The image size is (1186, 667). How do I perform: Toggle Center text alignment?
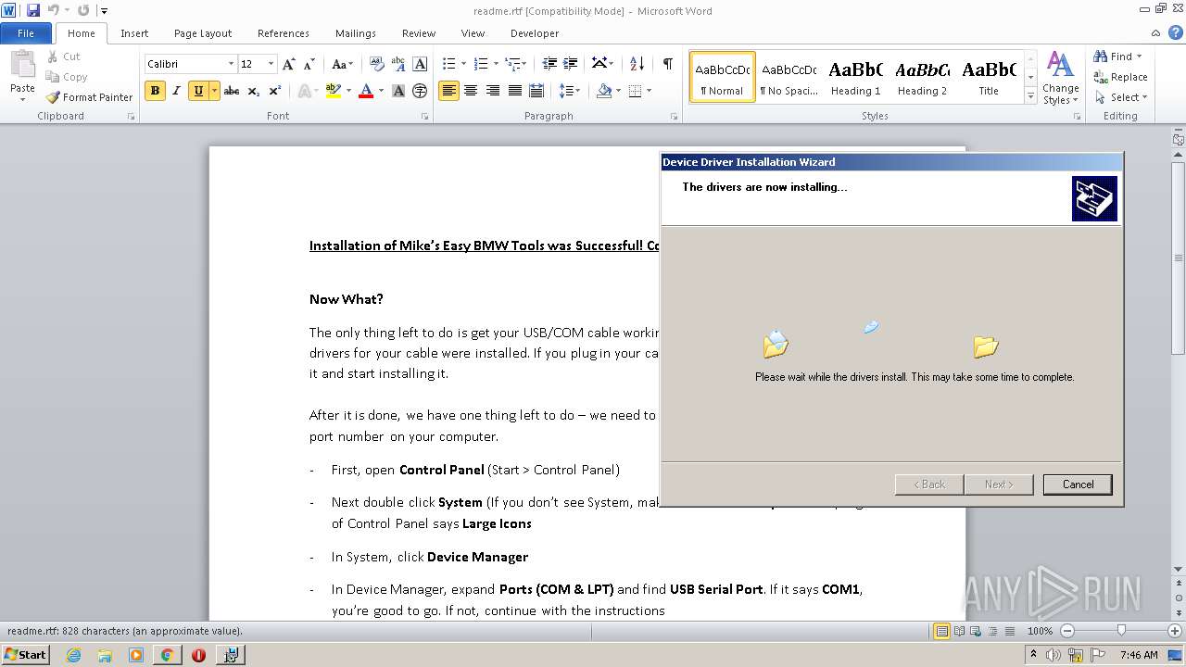[471, 91]
